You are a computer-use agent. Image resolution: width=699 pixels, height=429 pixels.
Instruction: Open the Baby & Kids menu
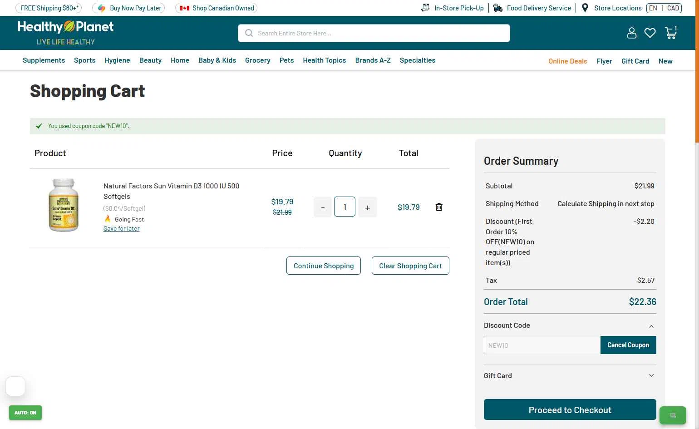217,60
